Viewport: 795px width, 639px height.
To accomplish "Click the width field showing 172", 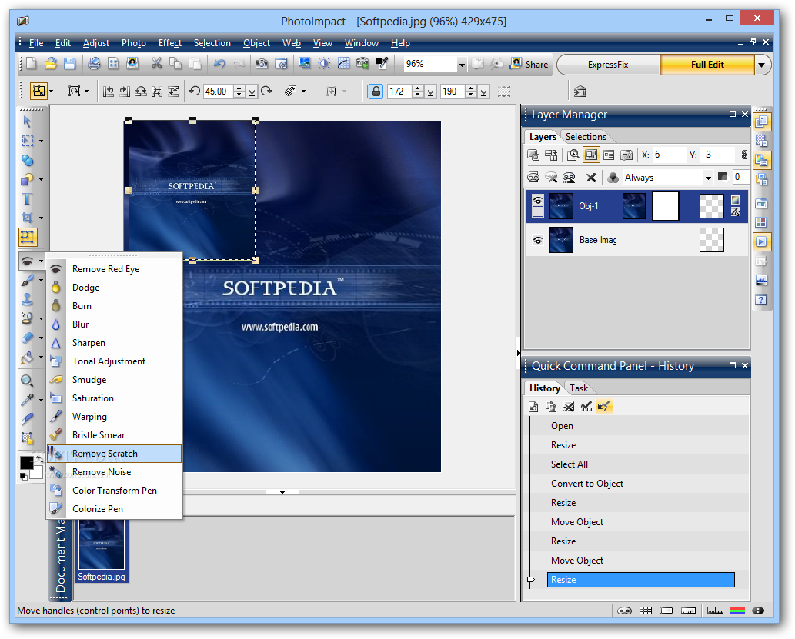I will pos(399,92).
